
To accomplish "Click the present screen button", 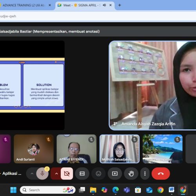I will pyautogui.click(x=115, y=174).
